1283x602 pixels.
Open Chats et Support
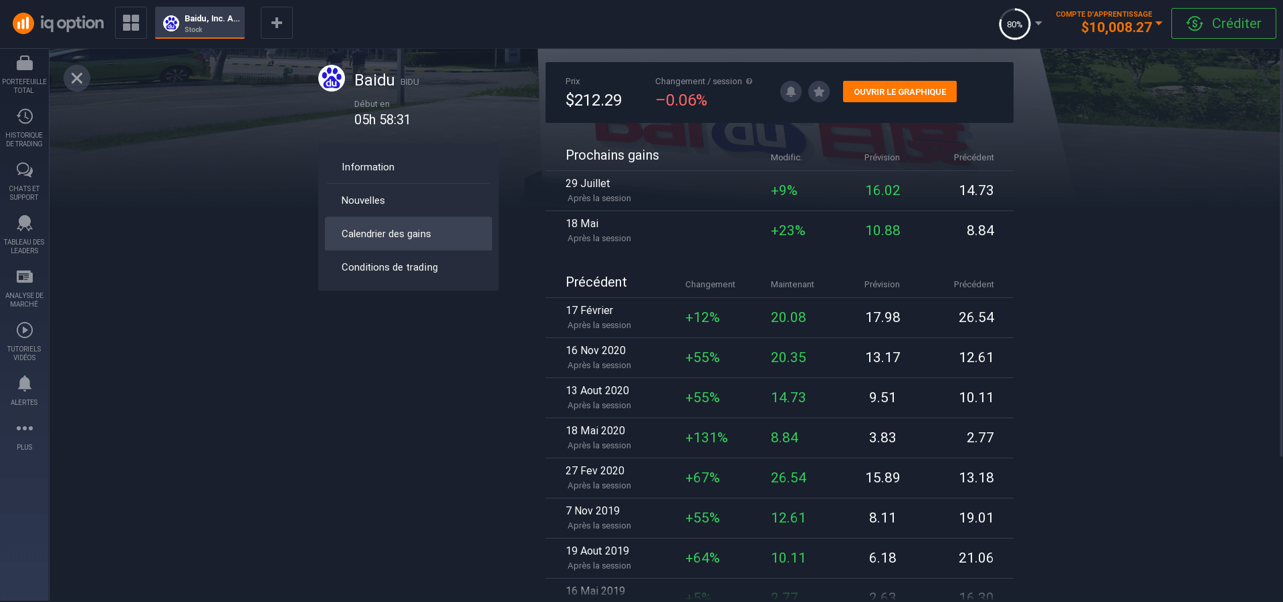pyautogui.click(x=24, y=182)
